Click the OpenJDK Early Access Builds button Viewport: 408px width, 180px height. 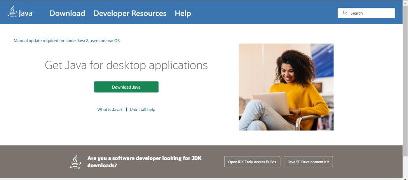click(x=252, y=162)
